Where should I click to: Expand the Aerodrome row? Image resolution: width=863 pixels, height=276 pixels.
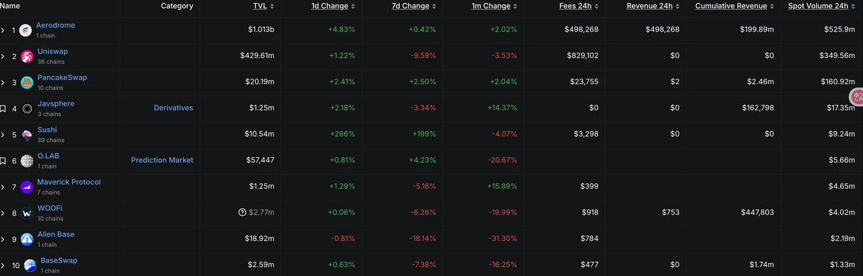(3, 30)
